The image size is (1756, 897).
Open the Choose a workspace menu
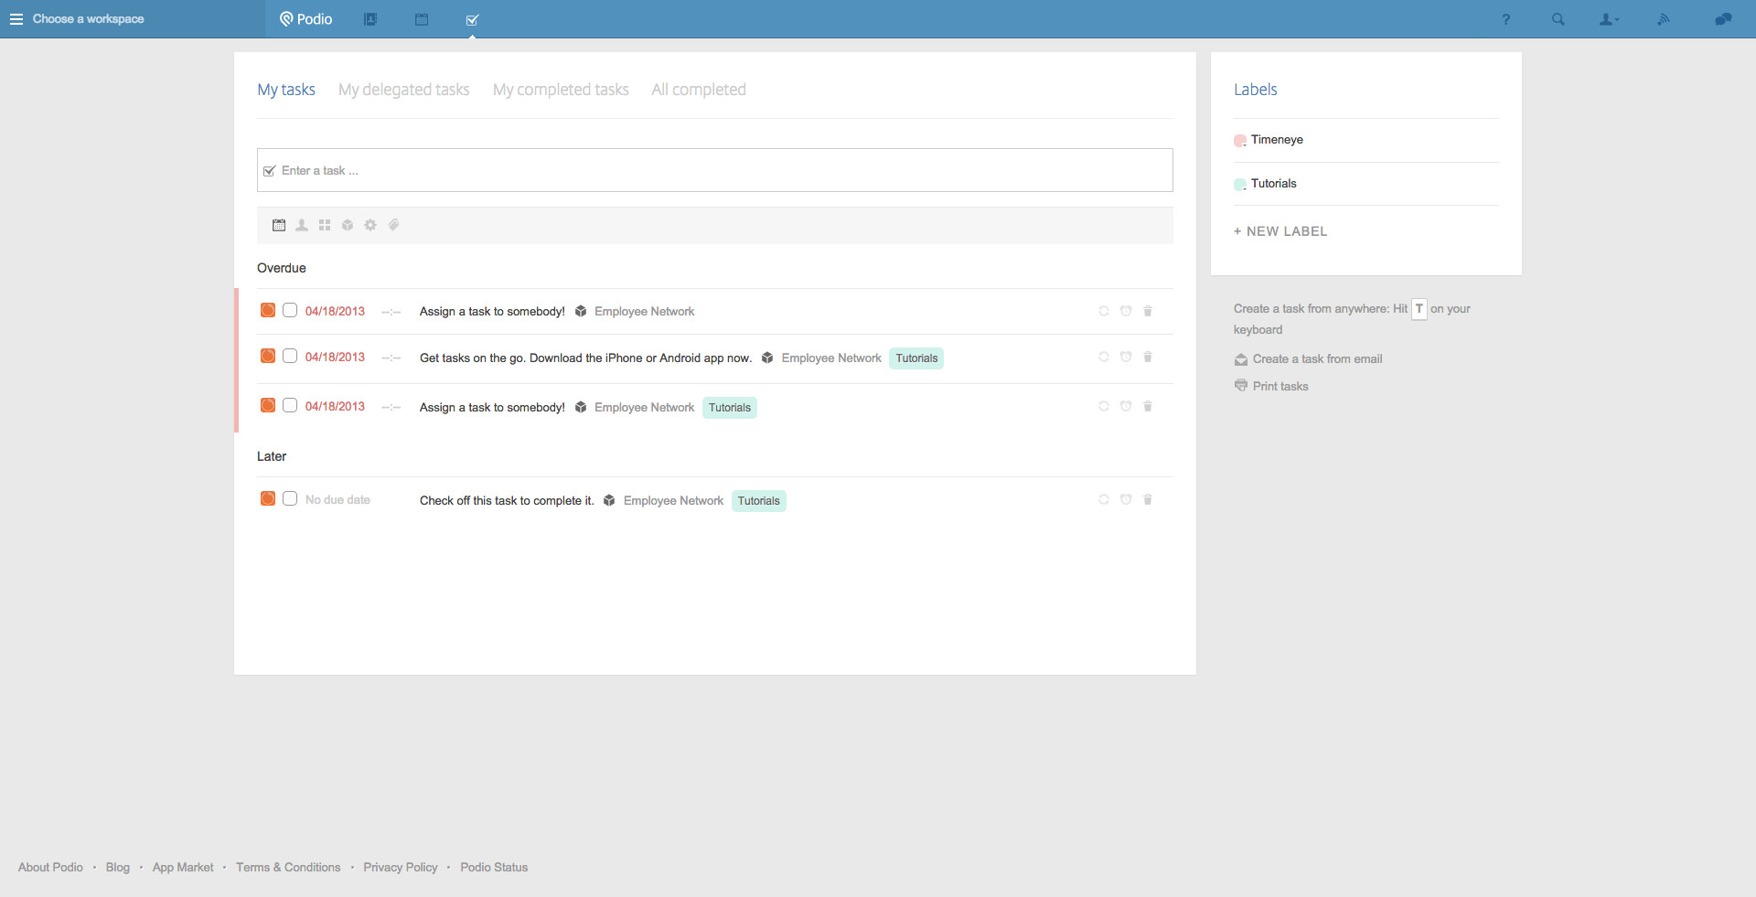coord(78,19)
